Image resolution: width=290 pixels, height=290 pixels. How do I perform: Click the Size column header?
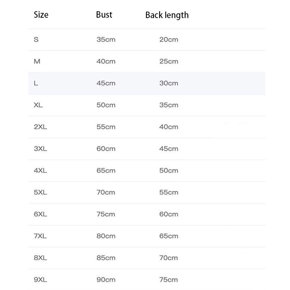click(x=41, y=15)
